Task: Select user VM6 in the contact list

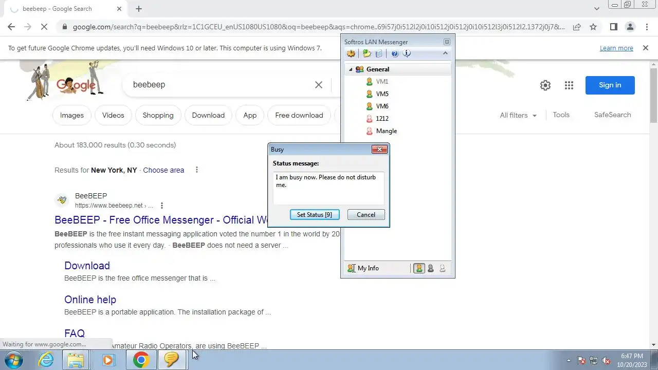Action: 382,106
